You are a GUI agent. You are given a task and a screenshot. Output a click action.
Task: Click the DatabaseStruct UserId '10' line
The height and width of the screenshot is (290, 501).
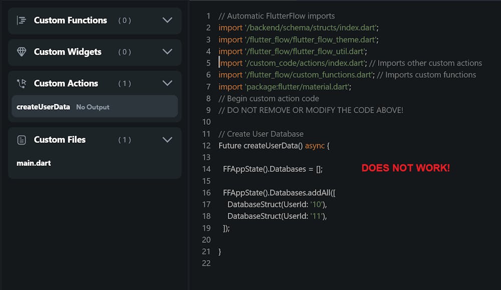(277, 204)
